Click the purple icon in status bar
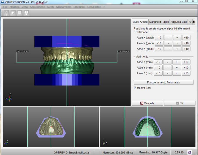Viewport: 198px width, 155px height. 190,152
